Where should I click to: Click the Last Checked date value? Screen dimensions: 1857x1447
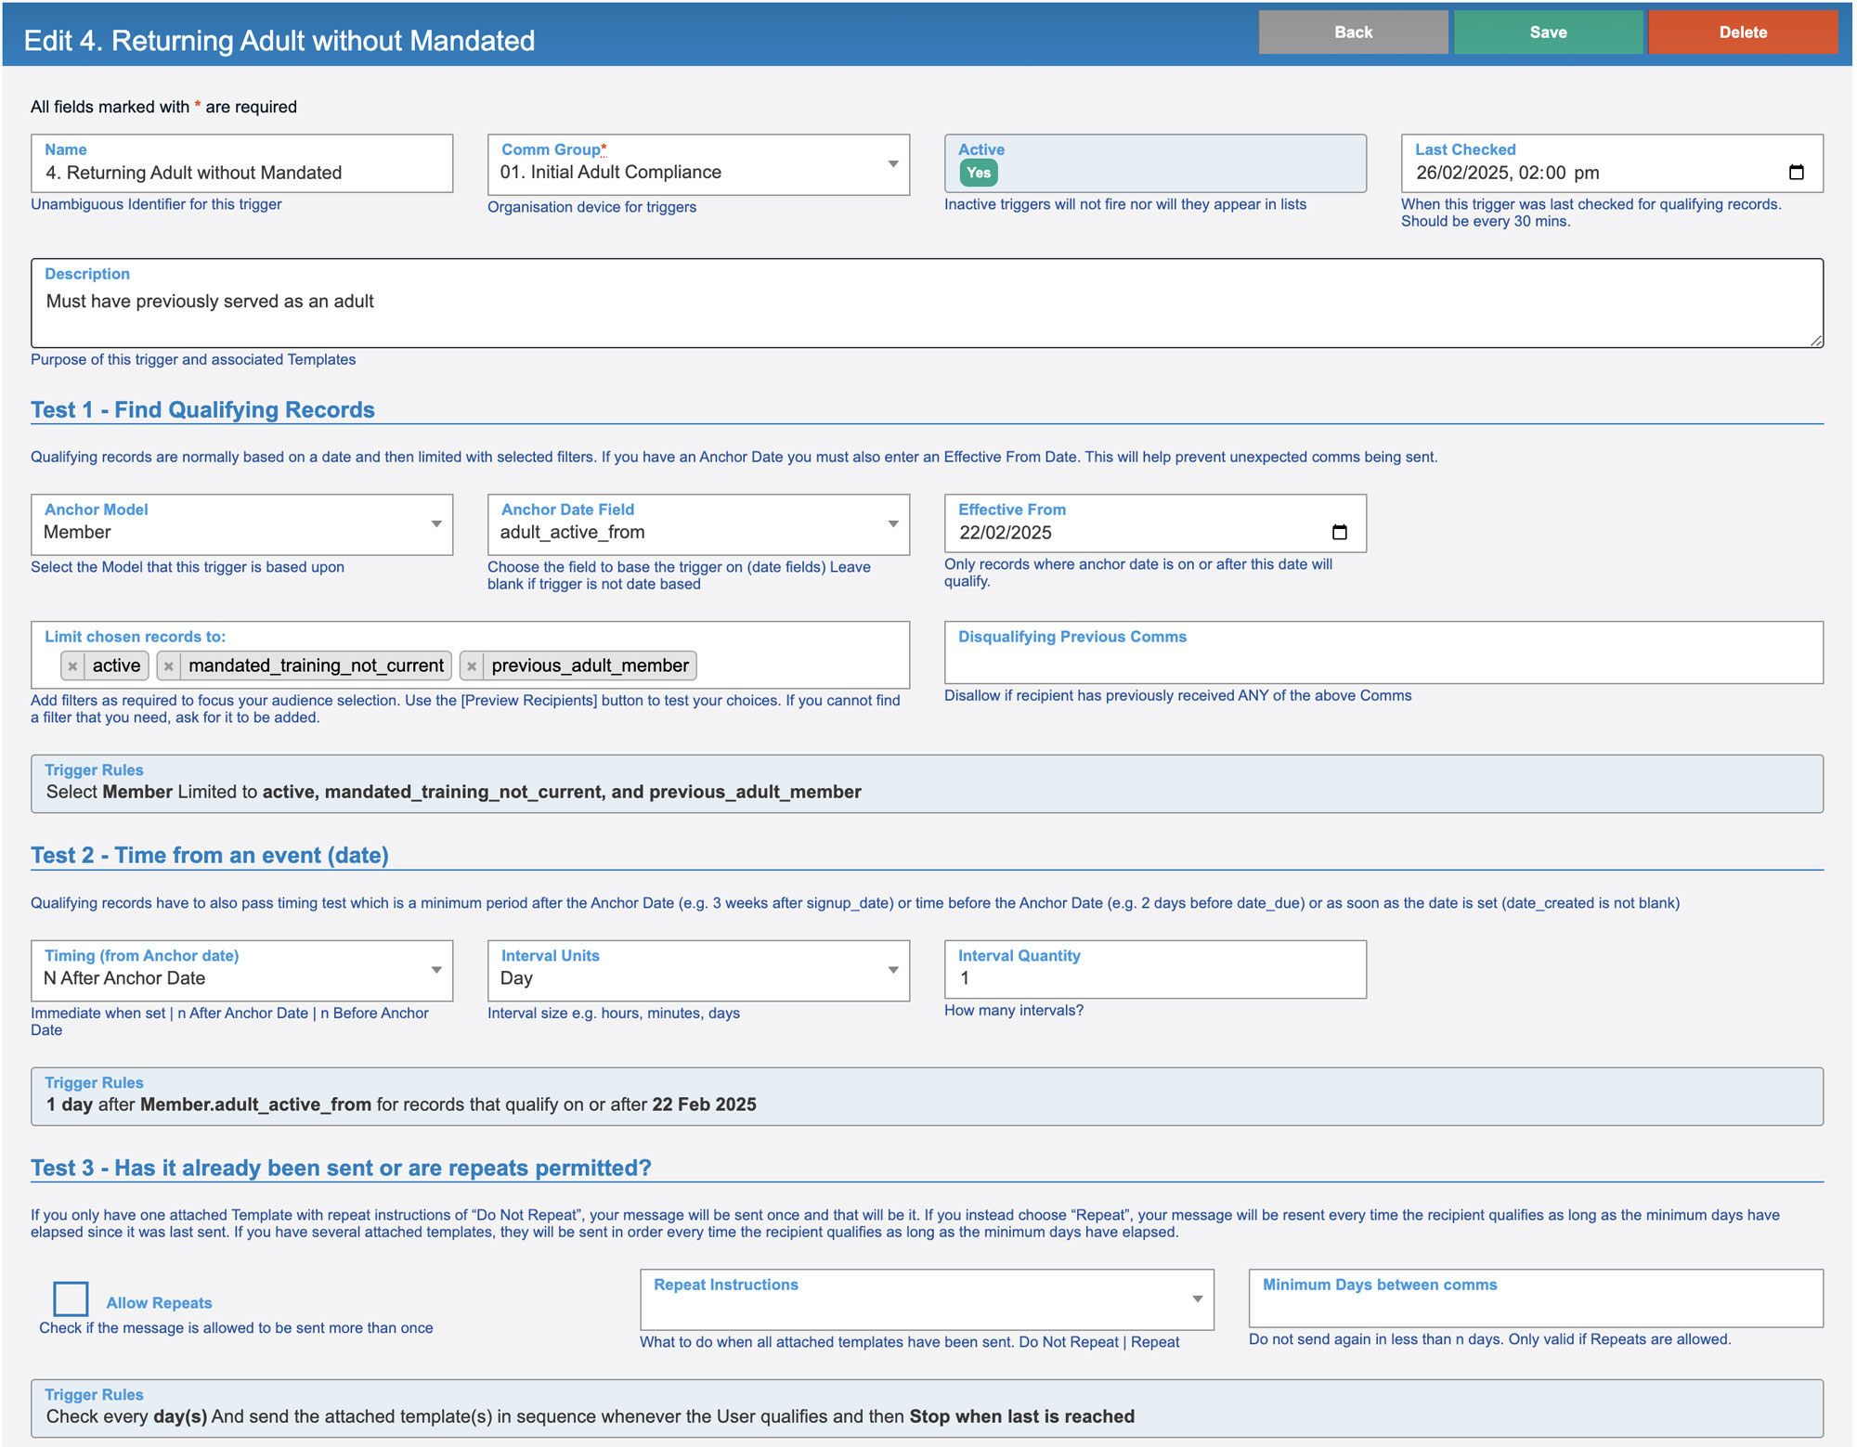1508,173
